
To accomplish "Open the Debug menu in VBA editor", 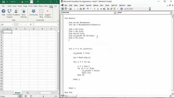I will (96, 5).
